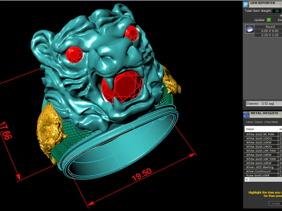The height and width of the screenshot is (211, 282).
Task: Select Rose Gold:10KR row
Action: [263, 175]
